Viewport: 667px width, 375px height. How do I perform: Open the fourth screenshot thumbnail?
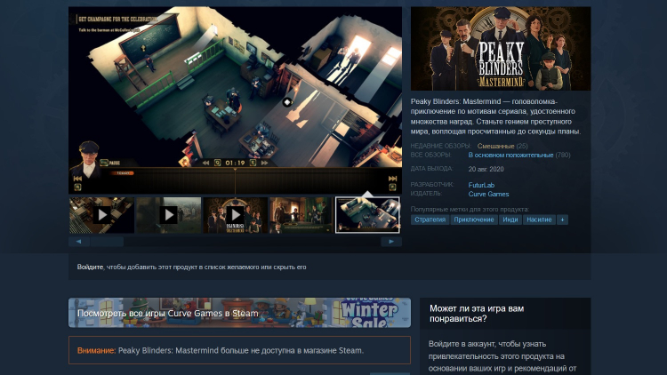click(301, 215)
